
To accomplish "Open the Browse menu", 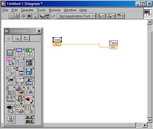I will [x=55, y=10].
